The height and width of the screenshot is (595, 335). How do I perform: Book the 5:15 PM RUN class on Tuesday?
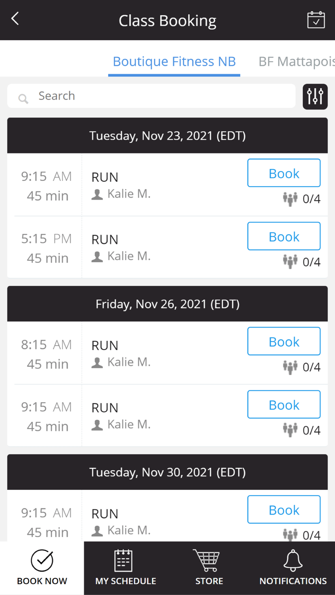click(283, 236)
